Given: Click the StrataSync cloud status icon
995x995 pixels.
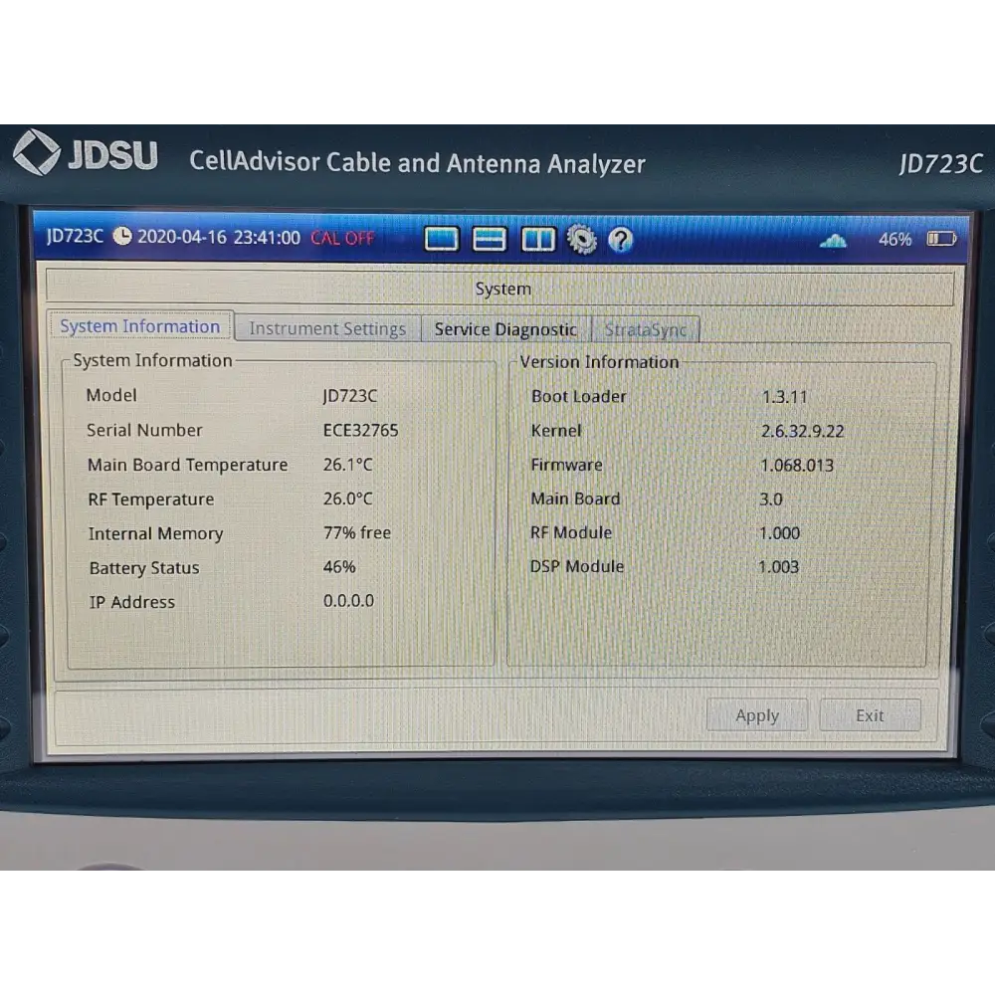Looking at the screenshot, I should coord(833,240).
